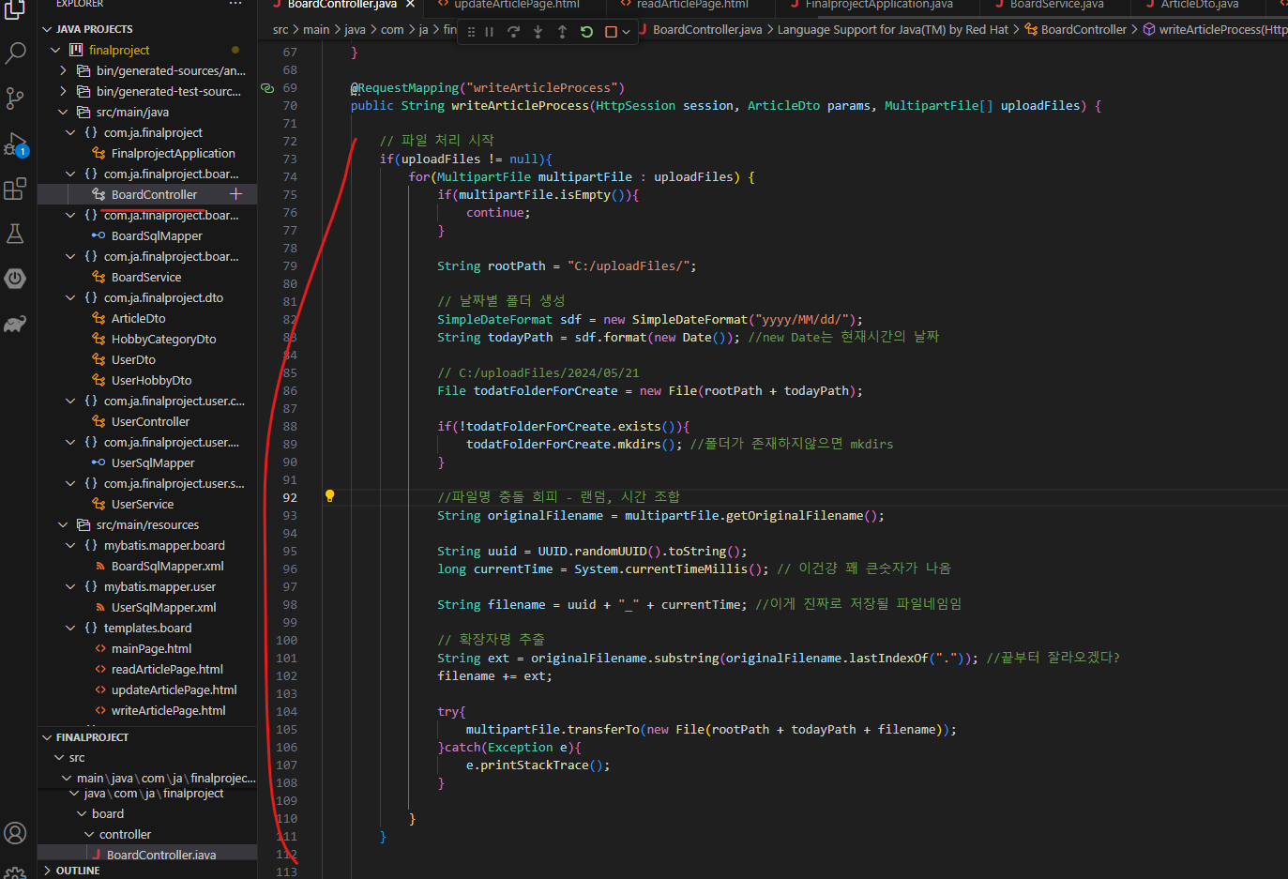Screen dimensions: 1288x879
Task: Open the Gradle elephant view
Action: pyautogui.click(x=15, y=325)
